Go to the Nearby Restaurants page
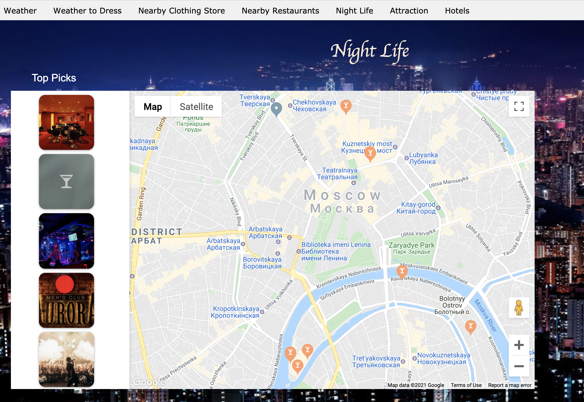This screenshot has height=402, width=584. click(280, 11)
